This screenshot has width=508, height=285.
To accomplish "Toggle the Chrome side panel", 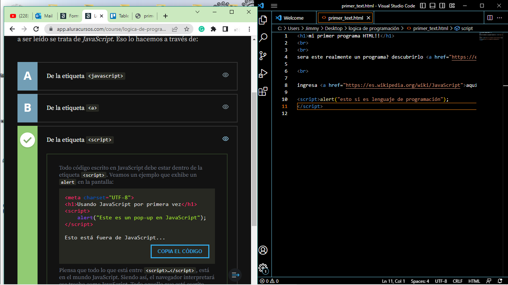I will pos(225,29).
